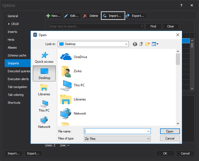Expand the Files of type dropdown
Image resolution: width=199 pixels, height=161 pixels.
(148, 139)
